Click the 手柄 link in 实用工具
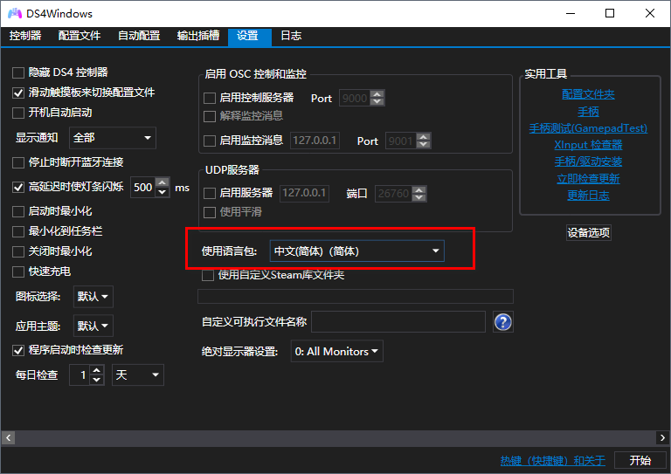 (x=588, y=112)
